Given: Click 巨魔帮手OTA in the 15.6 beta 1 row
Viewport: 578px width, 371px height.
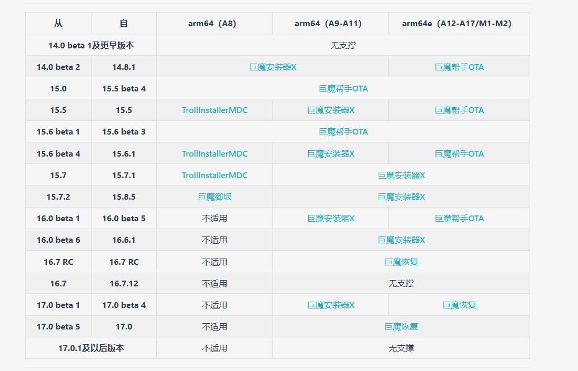Looking at the screenshot, I should click(343, 132).
